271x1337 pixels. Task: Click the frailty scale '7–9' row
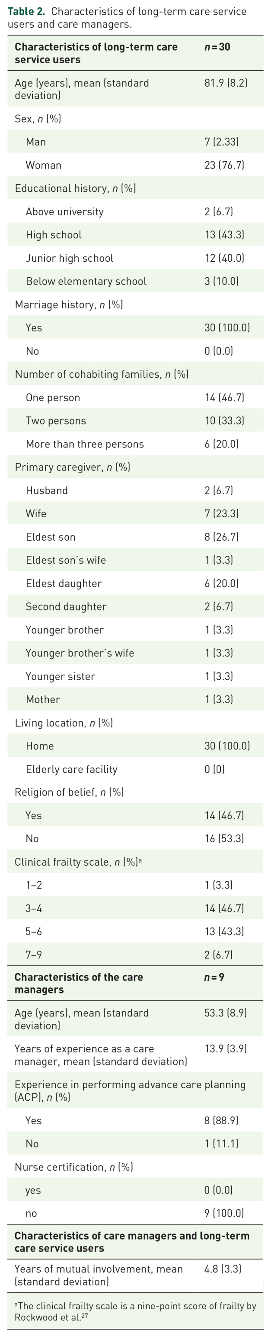click(34, 954)
